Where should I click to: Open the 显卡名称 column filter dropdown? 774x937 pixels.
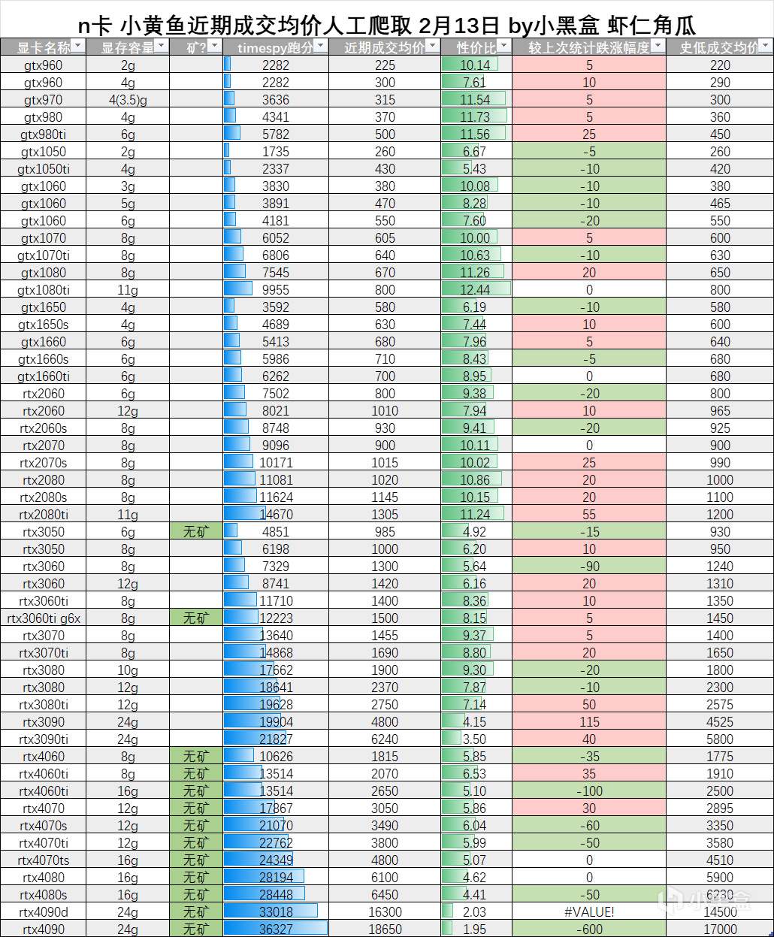pos(78,47)
